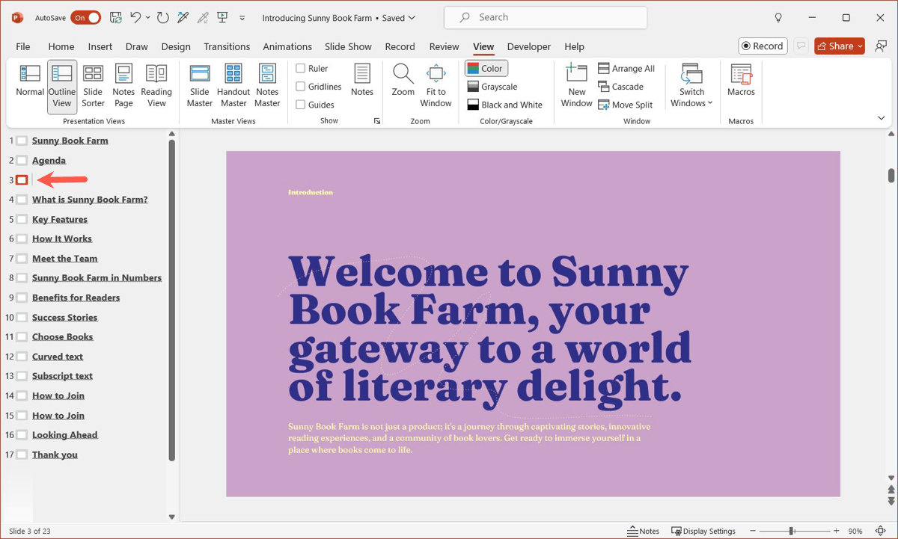
Task: Click Arrange All windows
Action: [626, 68]
